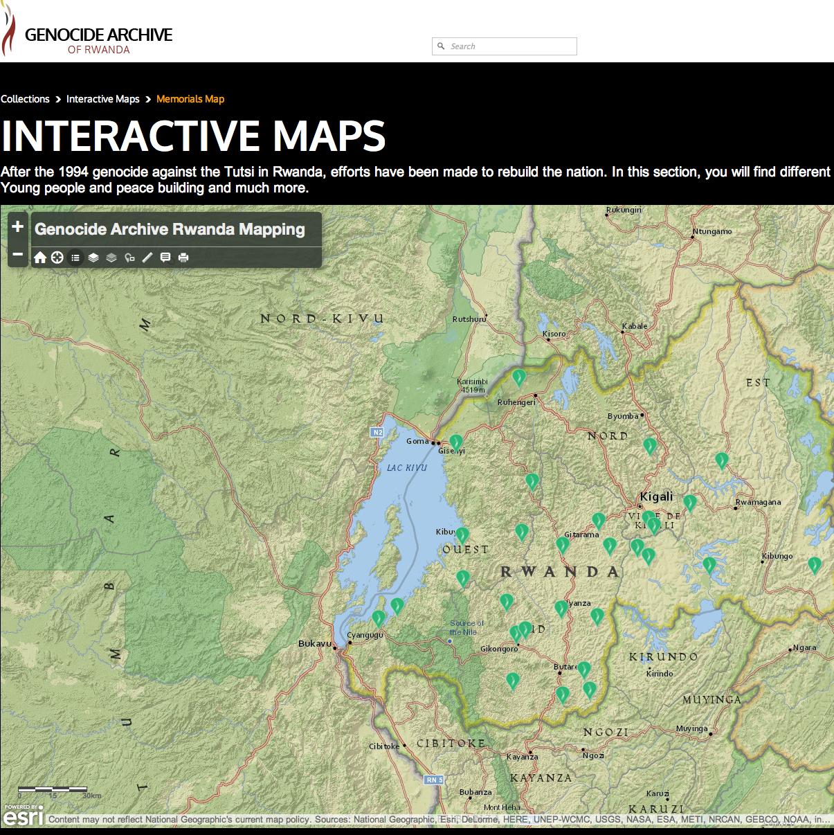Click inside the Search input field

coord(511,46)
